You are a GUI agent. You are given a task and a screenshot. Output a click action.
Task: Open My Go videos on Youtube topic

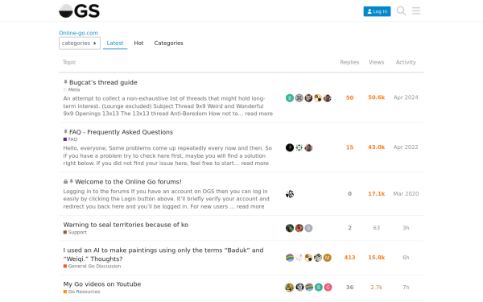pos(102,284)
